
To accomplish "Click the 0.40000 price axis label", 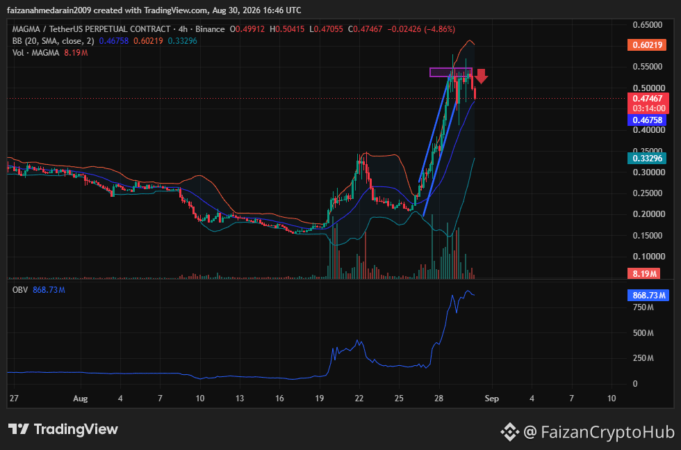I will click(x=649, y=130).
